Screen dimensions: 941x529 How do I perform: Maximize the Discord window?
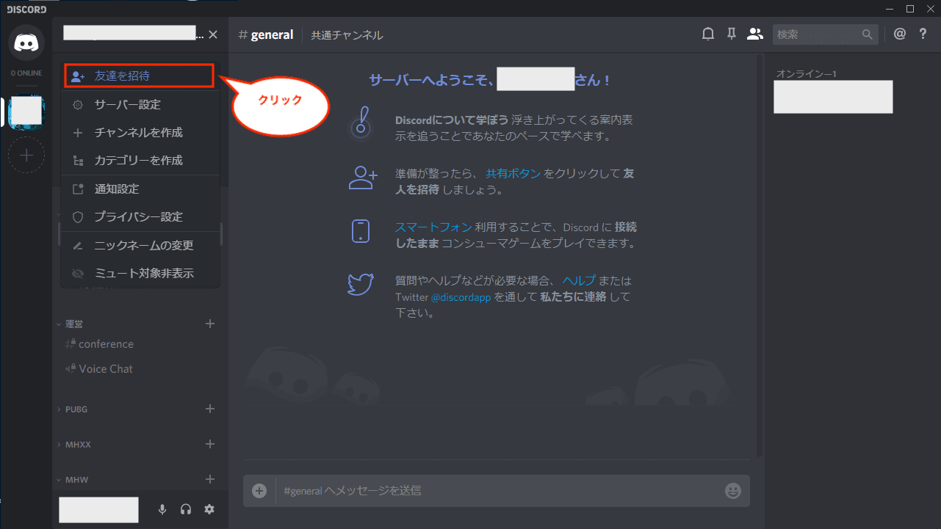pos(909,9)
